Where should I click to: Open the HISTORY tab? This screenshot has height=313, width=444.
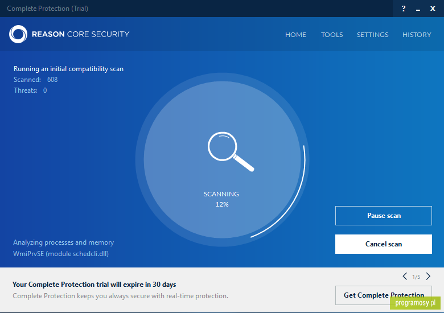(x=417, y=35)
